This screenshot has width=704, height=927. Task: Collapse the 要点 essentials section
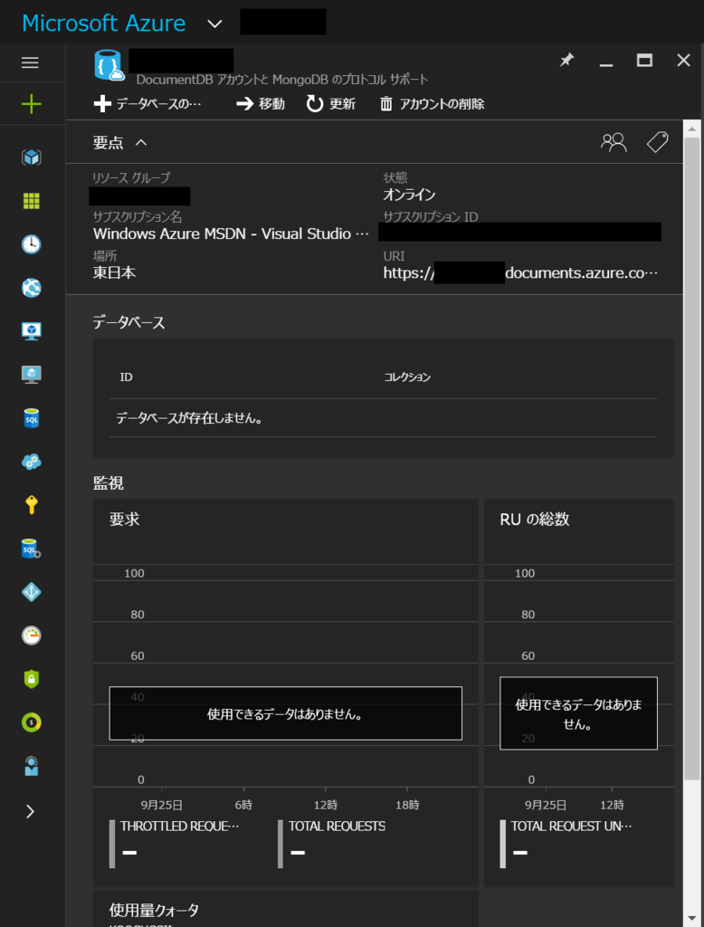click(x=120, y=142)
